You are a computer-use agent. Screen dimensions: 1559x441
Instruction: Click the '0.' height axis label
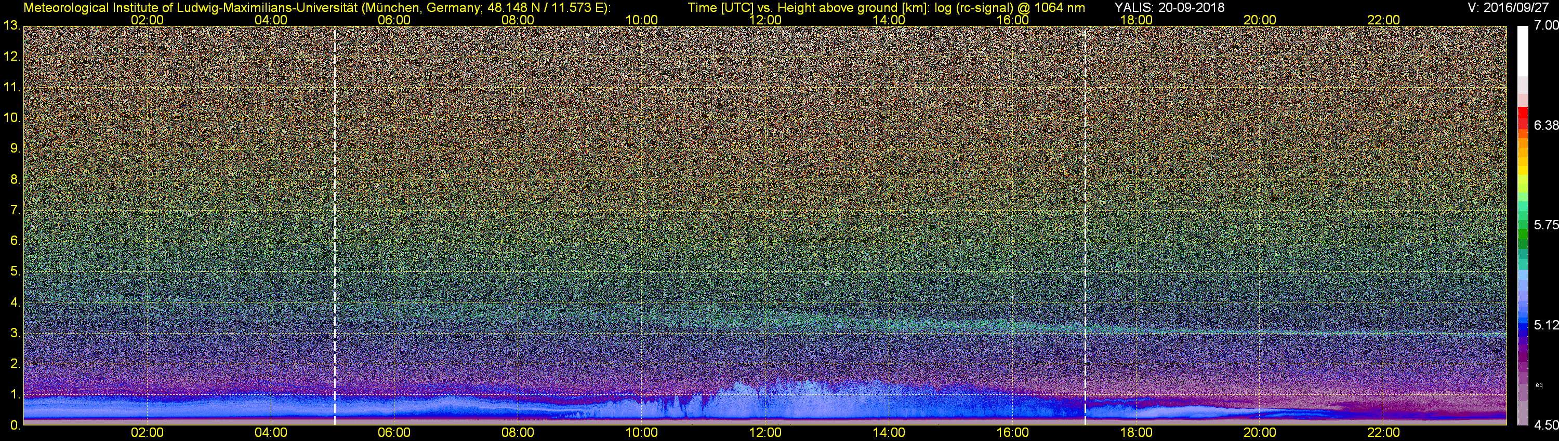pyautogui.click(x=15, y=425)
